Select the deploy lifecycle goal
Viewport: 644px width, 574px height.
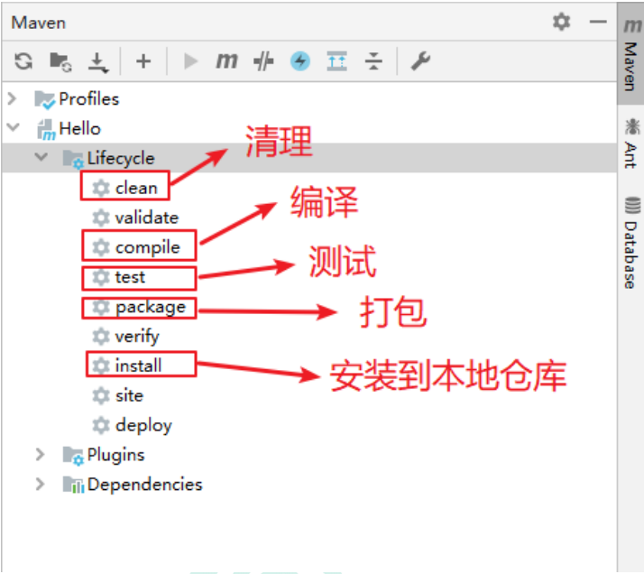pos(143,426)
